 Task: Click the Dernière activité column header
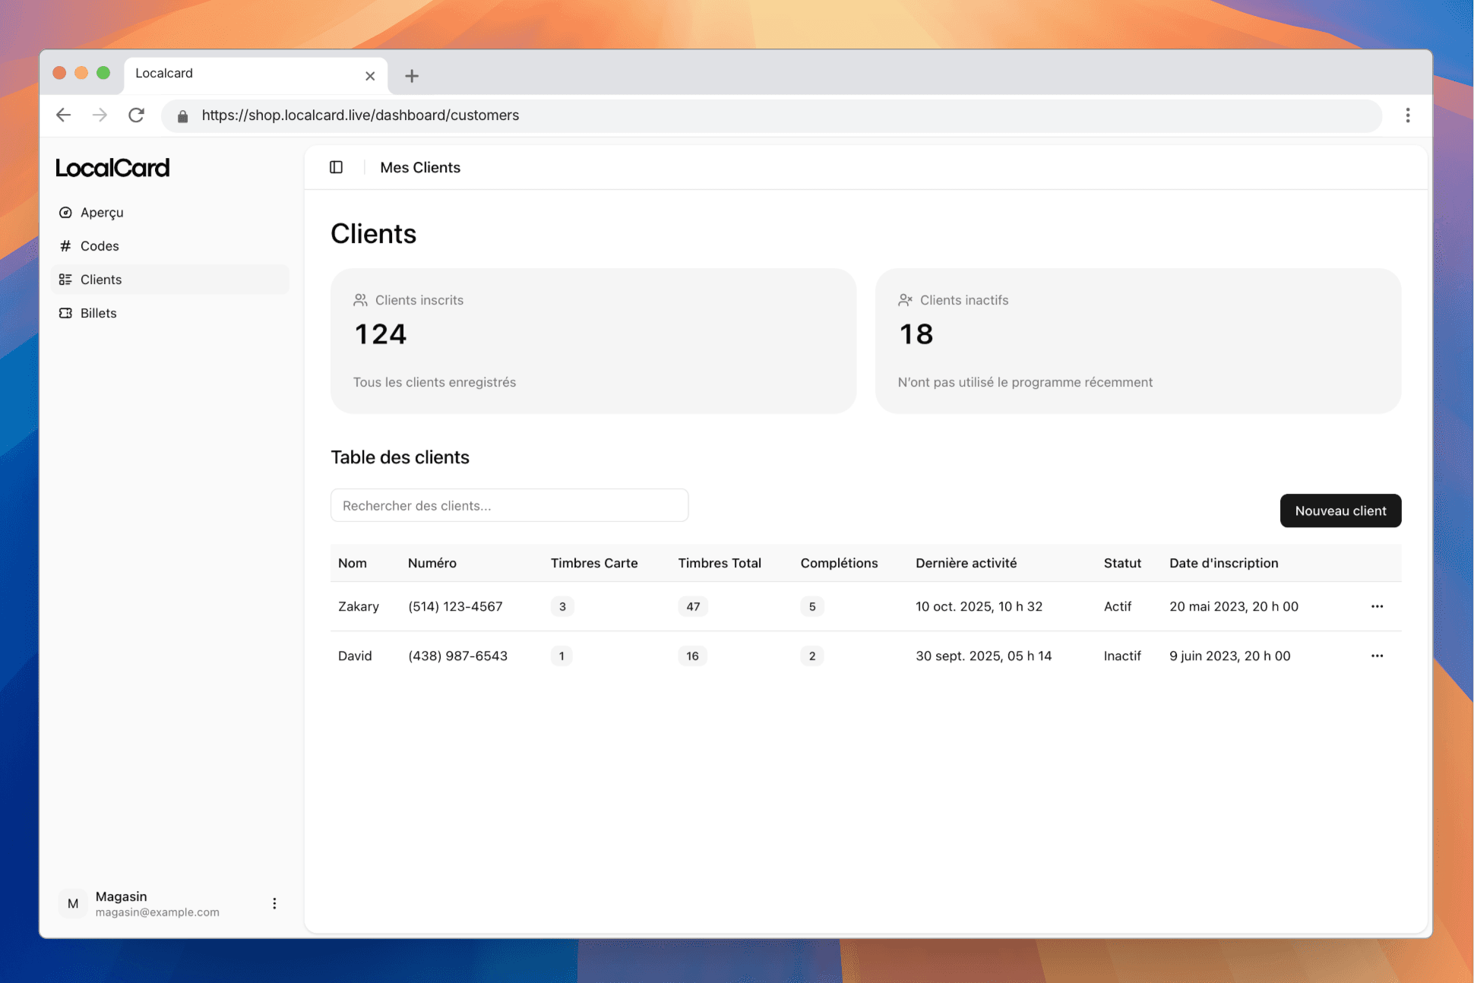pos(966,563)
